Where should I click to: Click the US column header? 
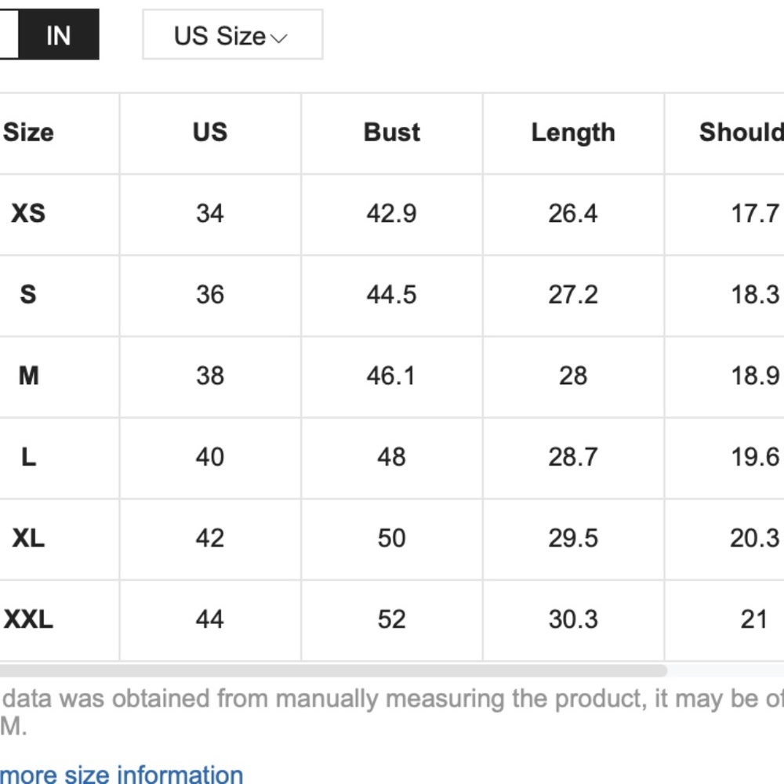pyautogui.click(x=210, y=132)
